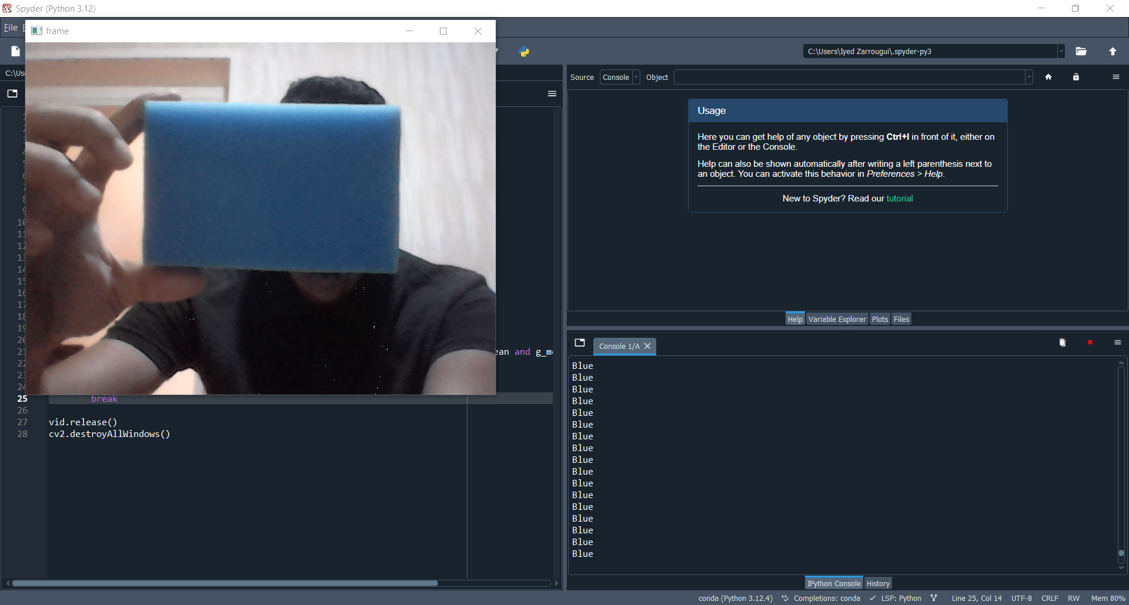Click RW to toggle file write permission
Screen dimensions: 1129x605
click(1074, 598)
